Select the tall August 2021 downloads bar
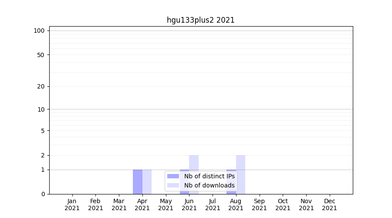This screenshot has width=392, height=218. click(x=240, y=174)
